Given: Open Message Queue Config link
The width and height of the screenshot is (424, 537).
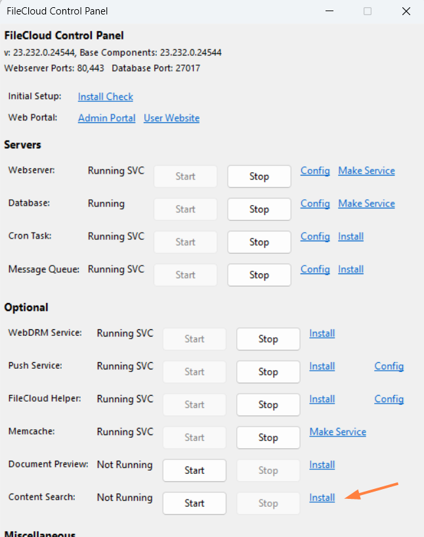Looking at the screenshot, I should (x=315, y=269).
